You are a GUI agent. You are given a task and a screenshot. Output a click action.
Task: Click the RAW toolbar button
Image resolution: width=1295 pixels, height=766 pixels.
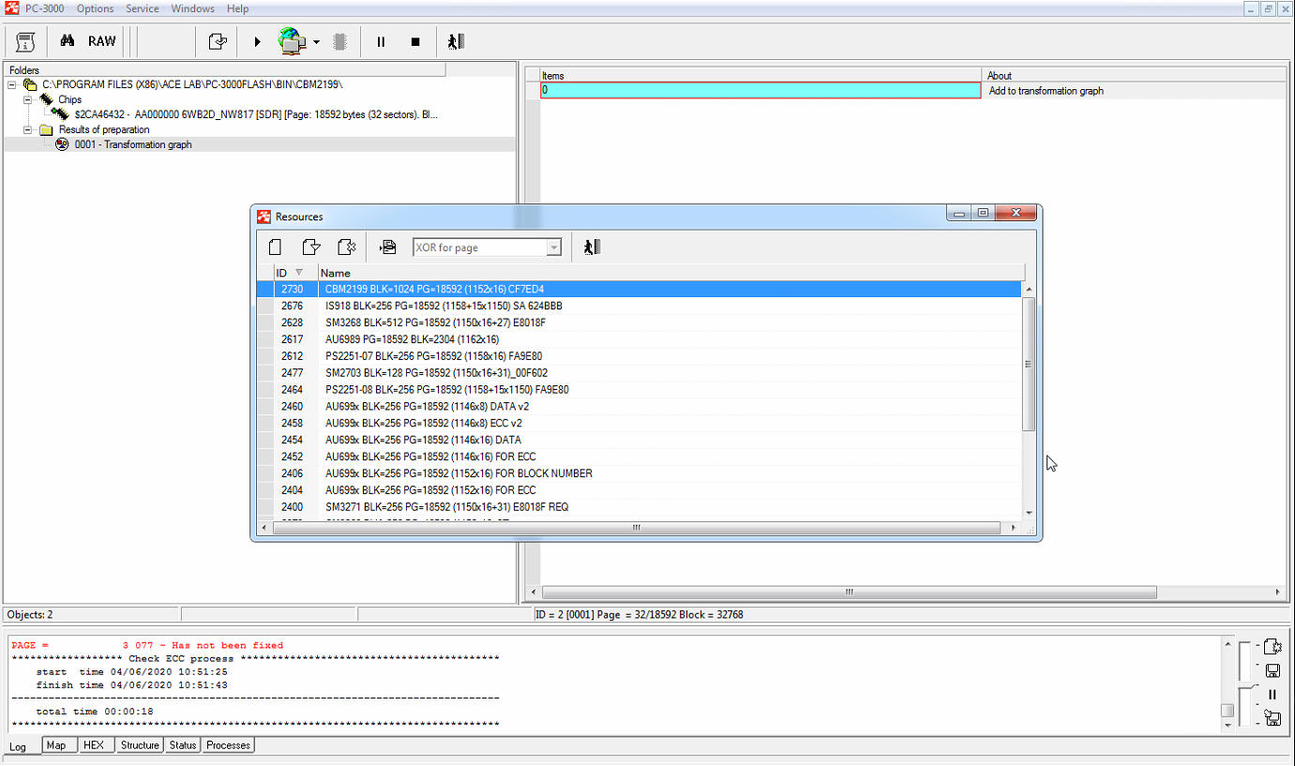tap(102, 41)
